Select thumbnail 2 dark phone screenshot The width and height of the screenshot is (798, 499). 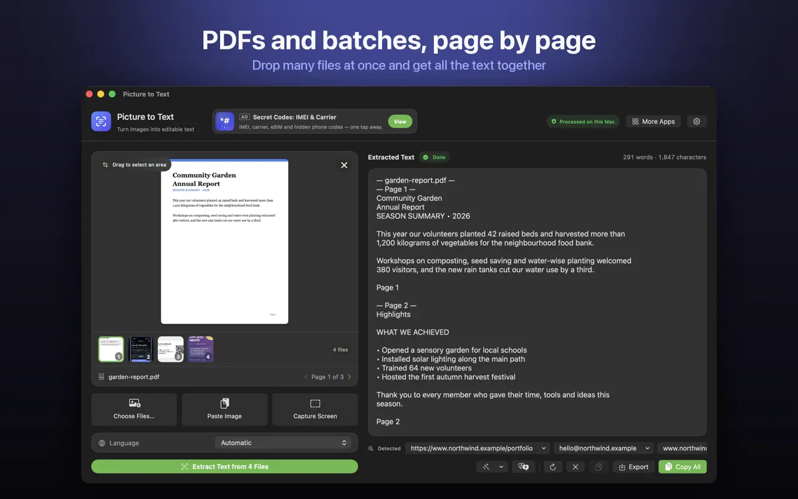pyautogui.click(x=141, y=349)
